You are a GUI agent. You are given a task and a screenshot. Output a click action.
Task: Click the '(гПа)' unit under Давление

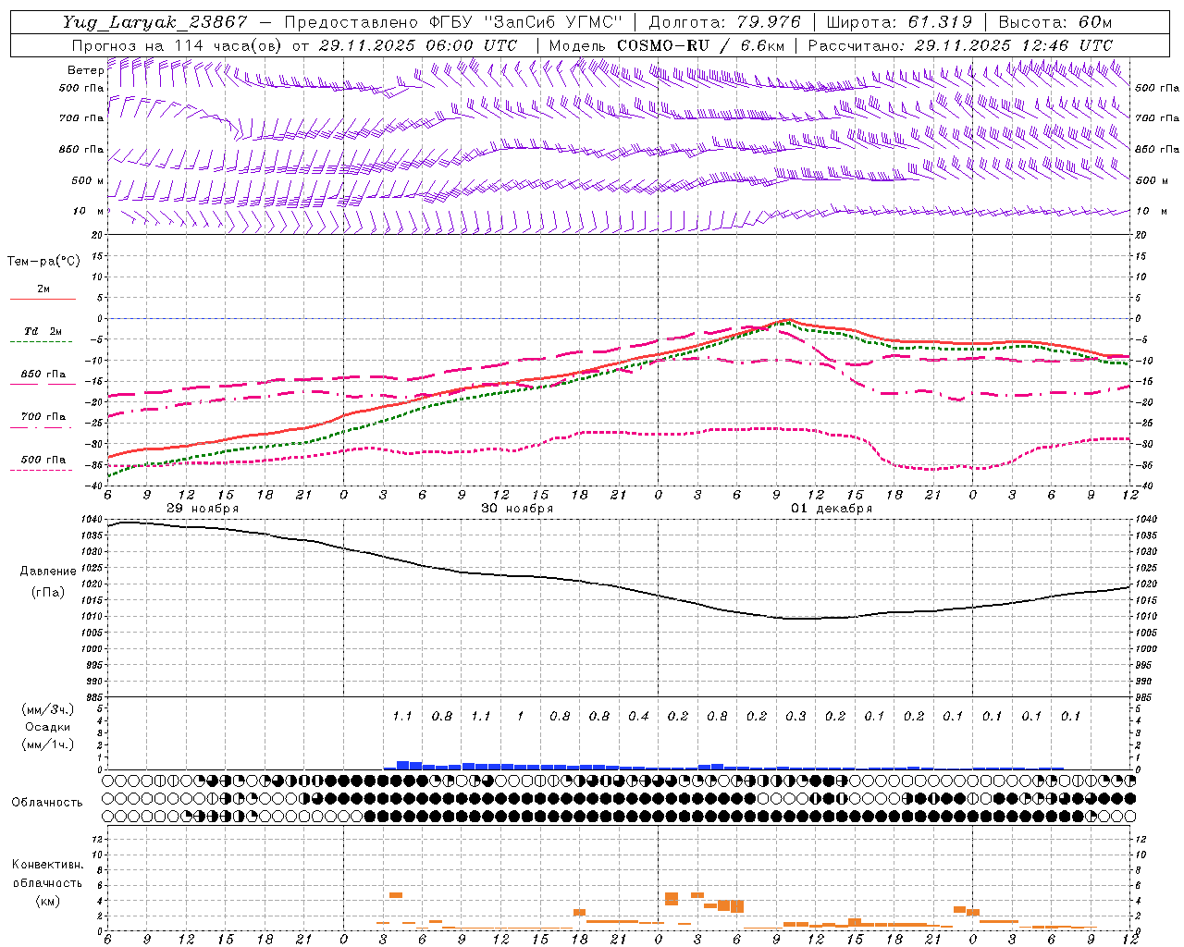(48, 592)
